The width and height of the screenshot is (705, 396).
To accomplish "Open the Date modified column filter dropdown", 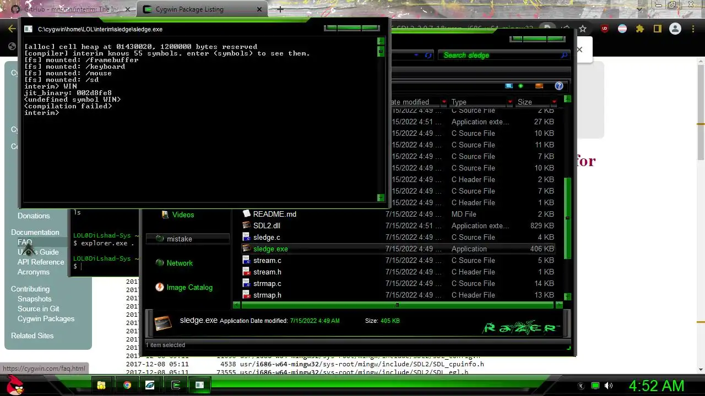I will (443, 102).
